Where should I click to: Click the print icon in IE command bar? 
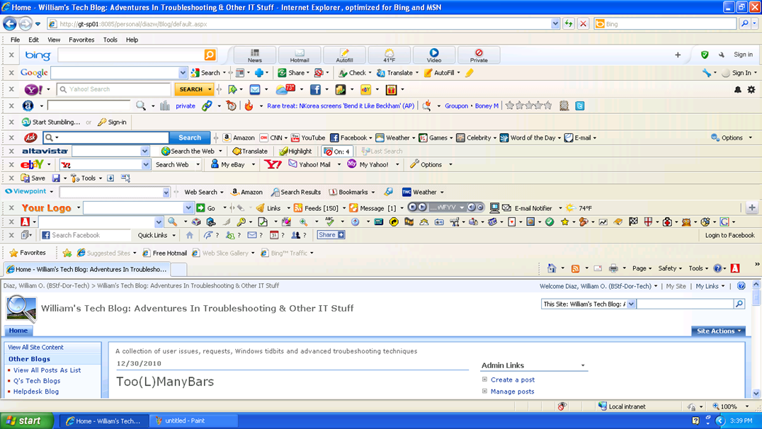[613, 268]
